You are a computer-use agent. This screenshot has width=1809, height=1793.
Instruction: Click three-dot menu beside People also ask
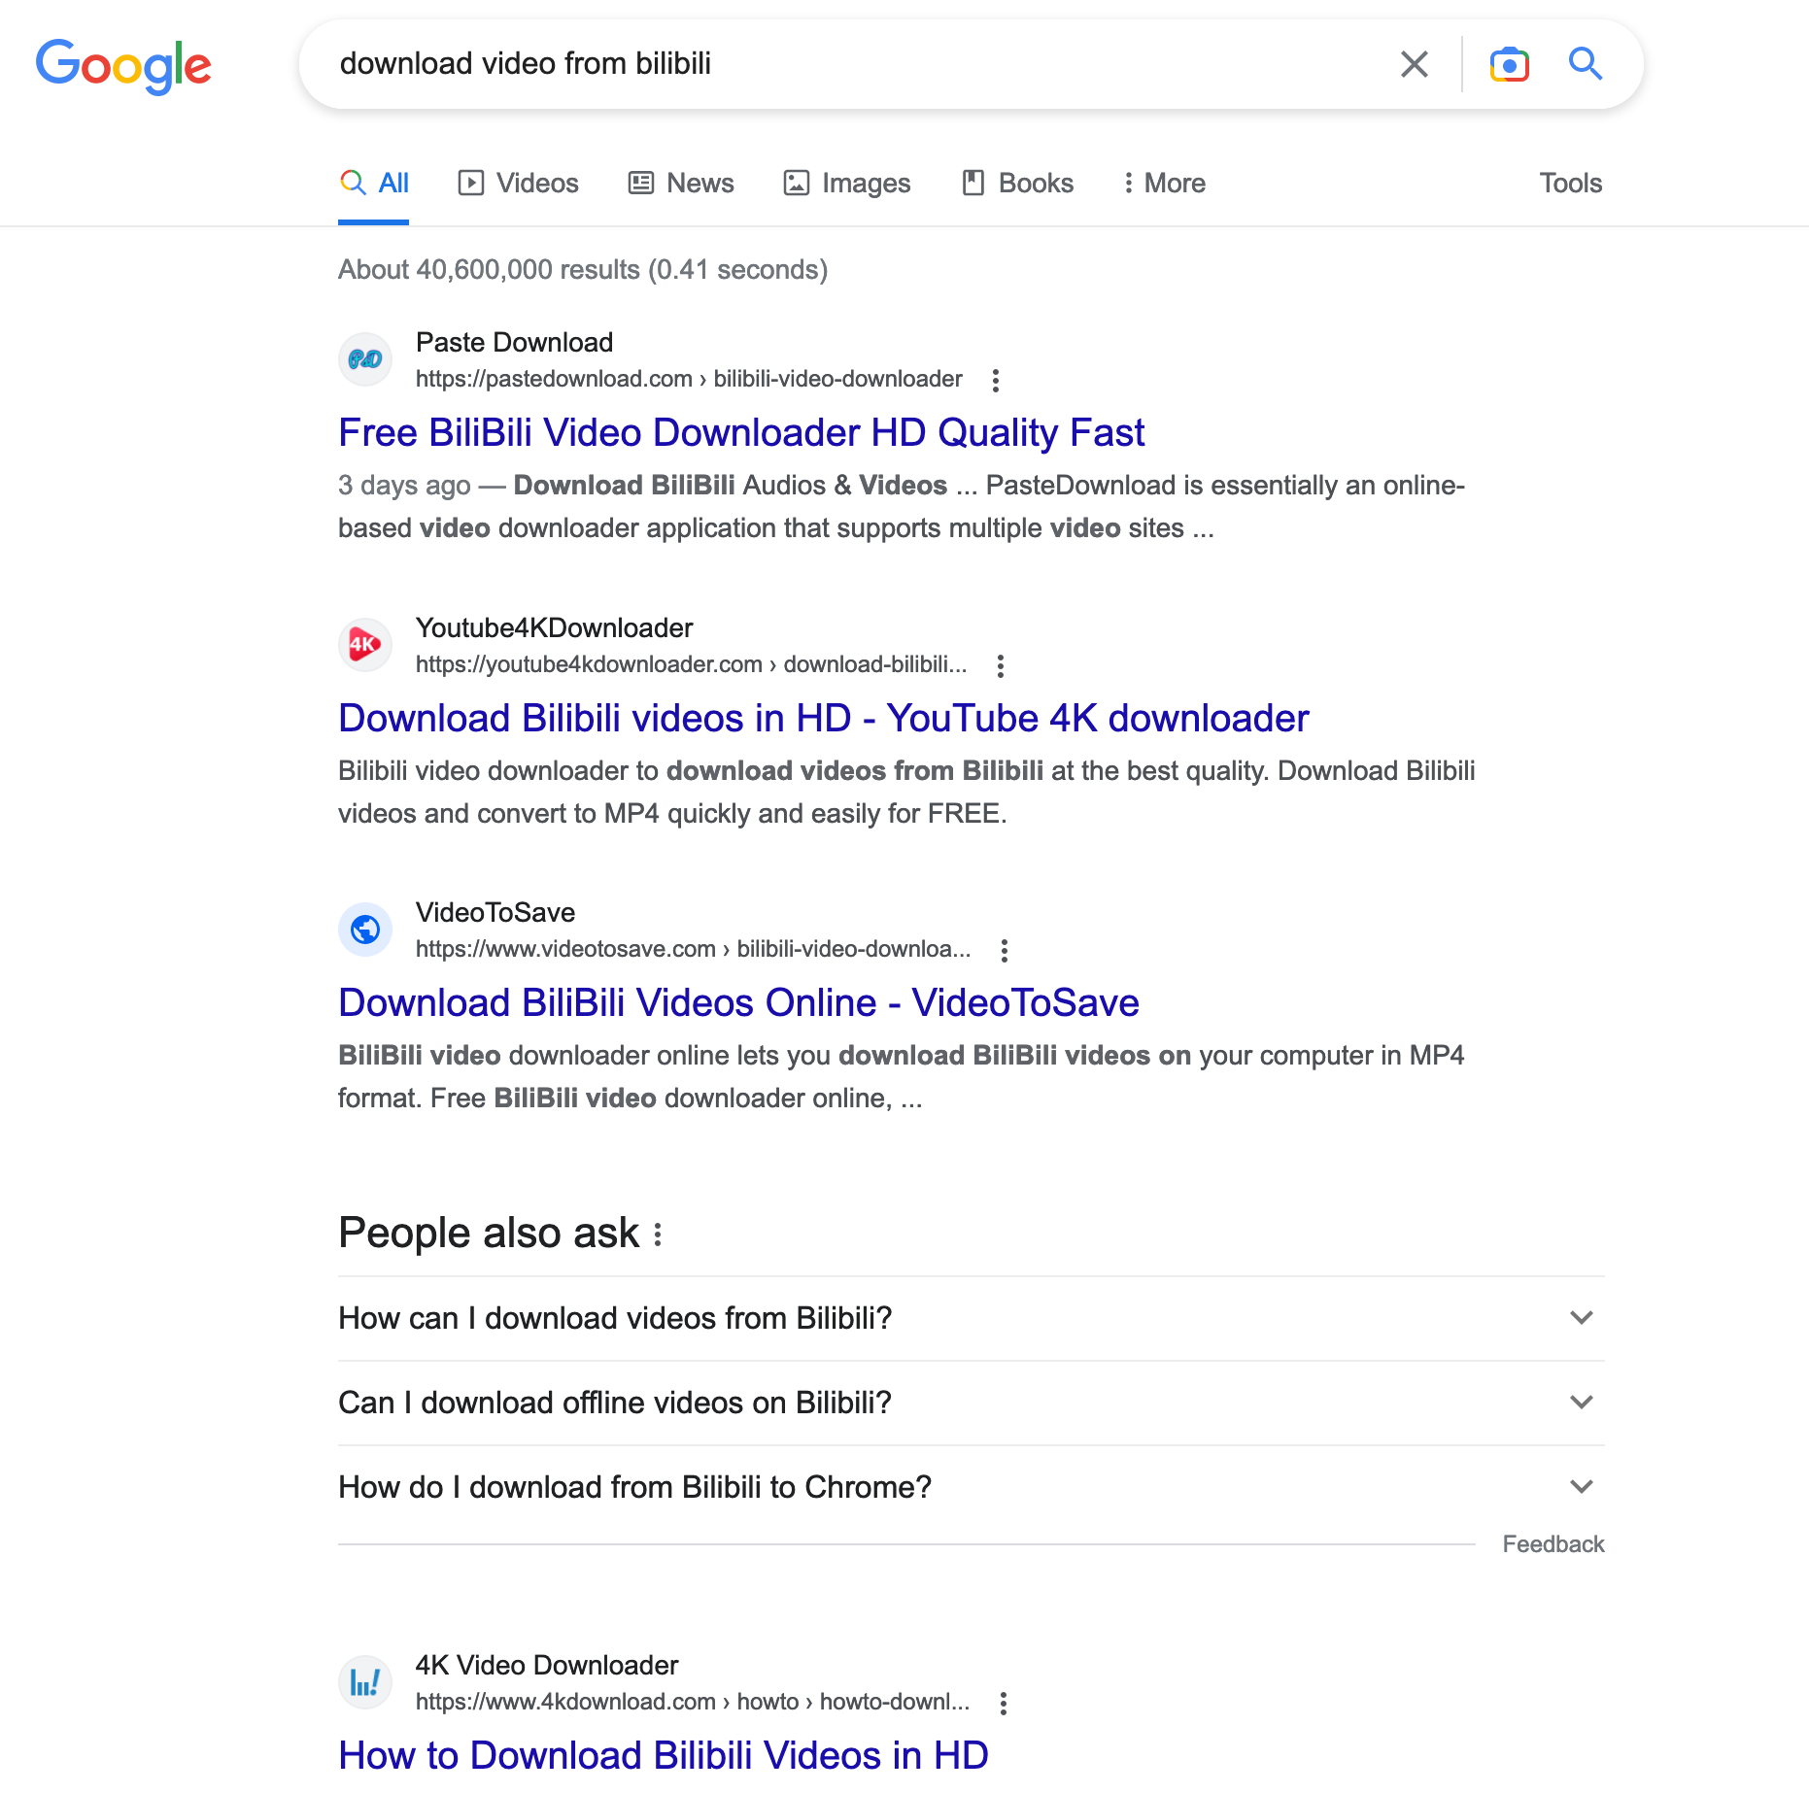click(x=658, y=1235)
